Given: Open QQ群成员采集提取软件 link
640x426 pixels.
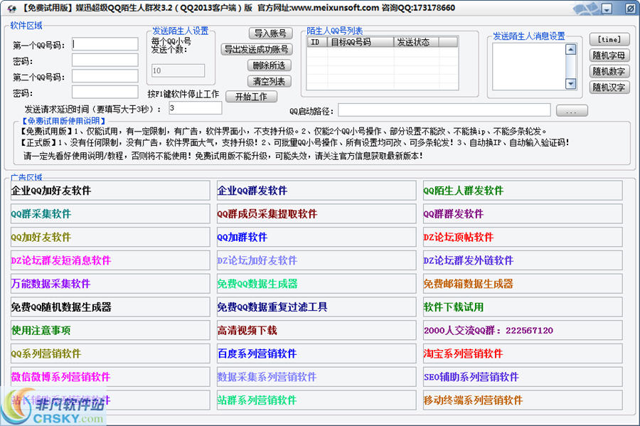Looking at the screenshot, I should coord(316,214).
